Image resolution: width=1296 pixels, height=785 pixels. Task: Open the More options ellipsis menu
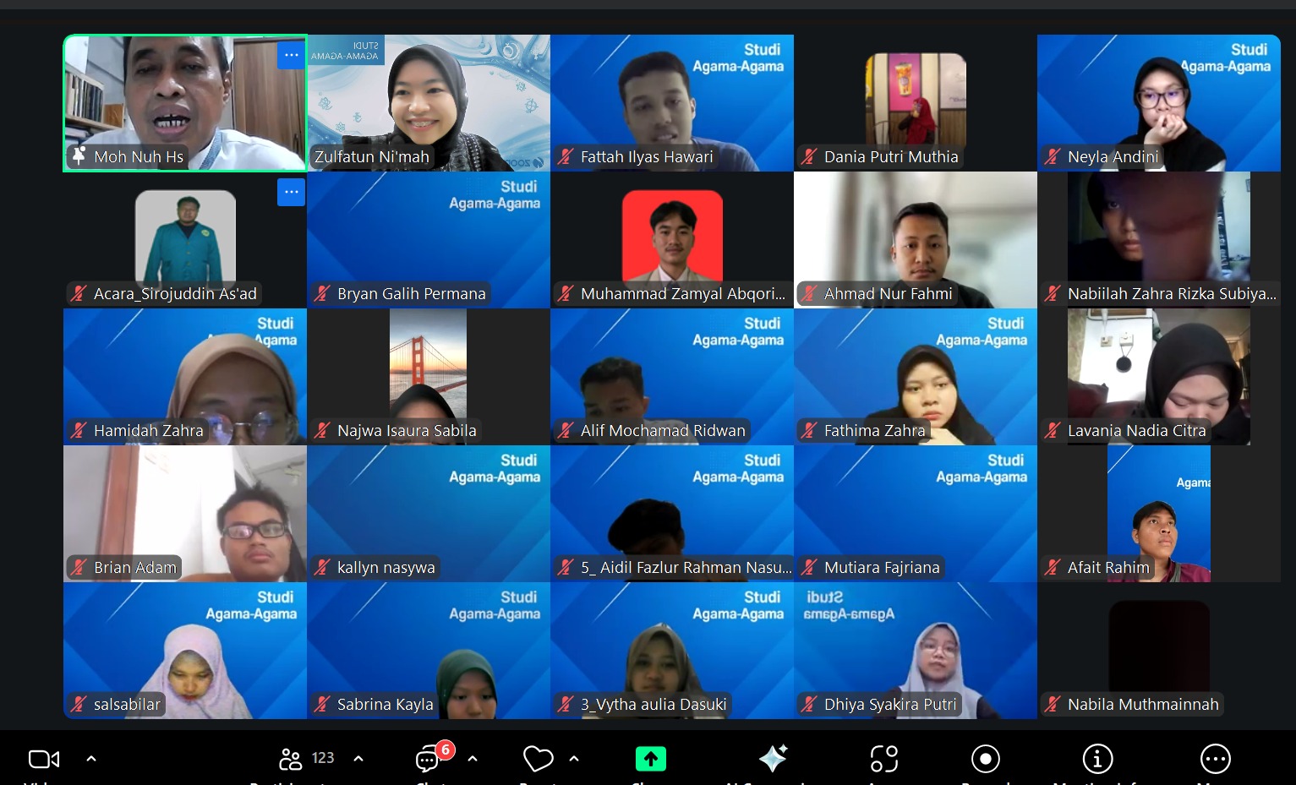(x=1215, y=759)
